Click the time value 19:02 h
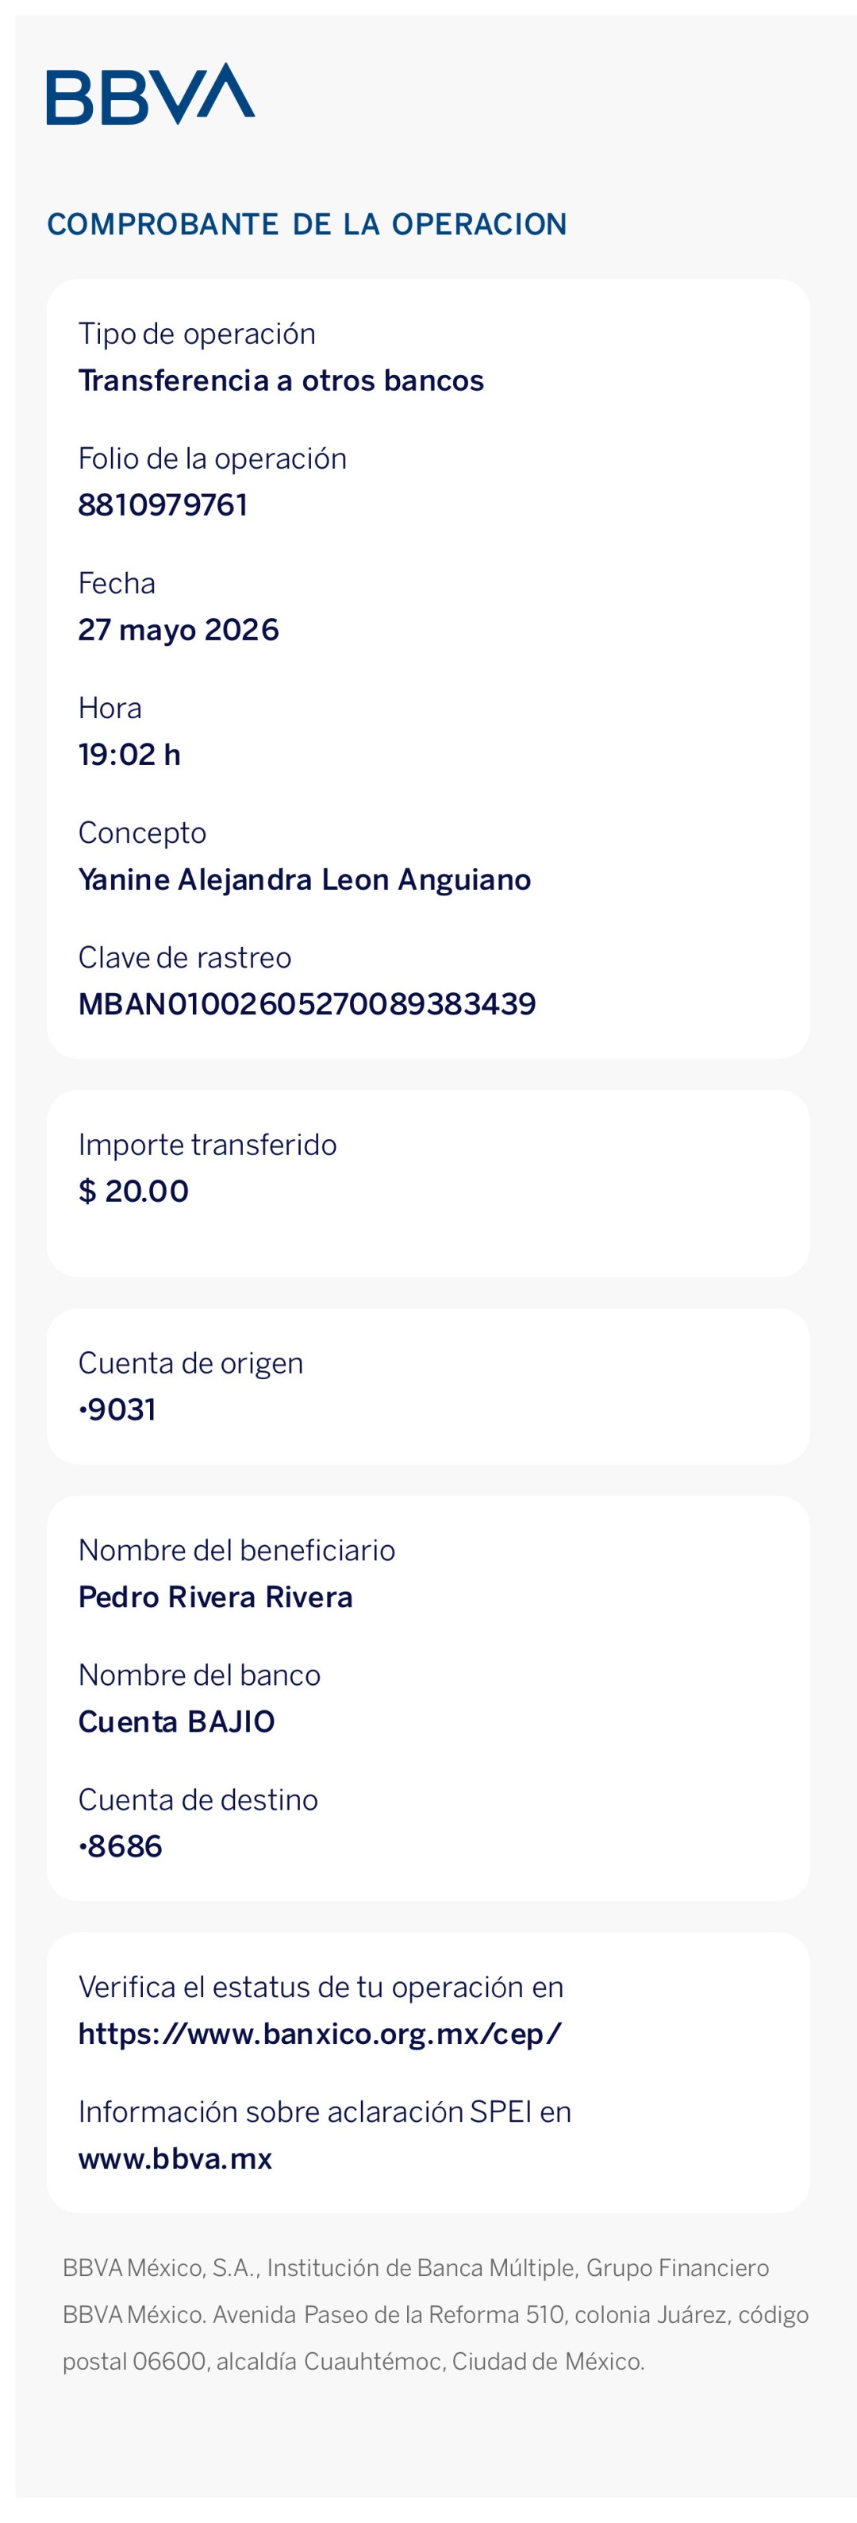857x2523 pixels. [x=129, y=754]
